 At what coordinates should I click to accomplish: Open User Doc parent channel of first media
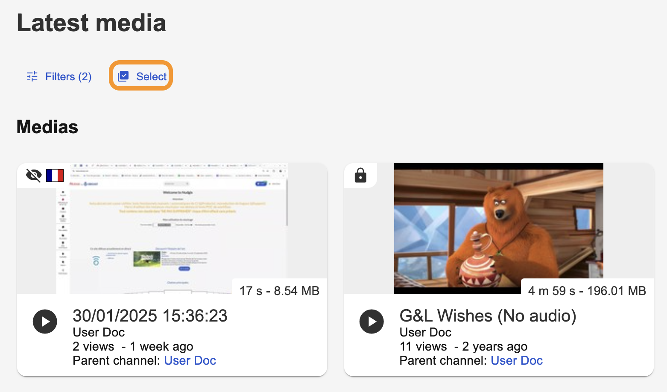[190, 360]
